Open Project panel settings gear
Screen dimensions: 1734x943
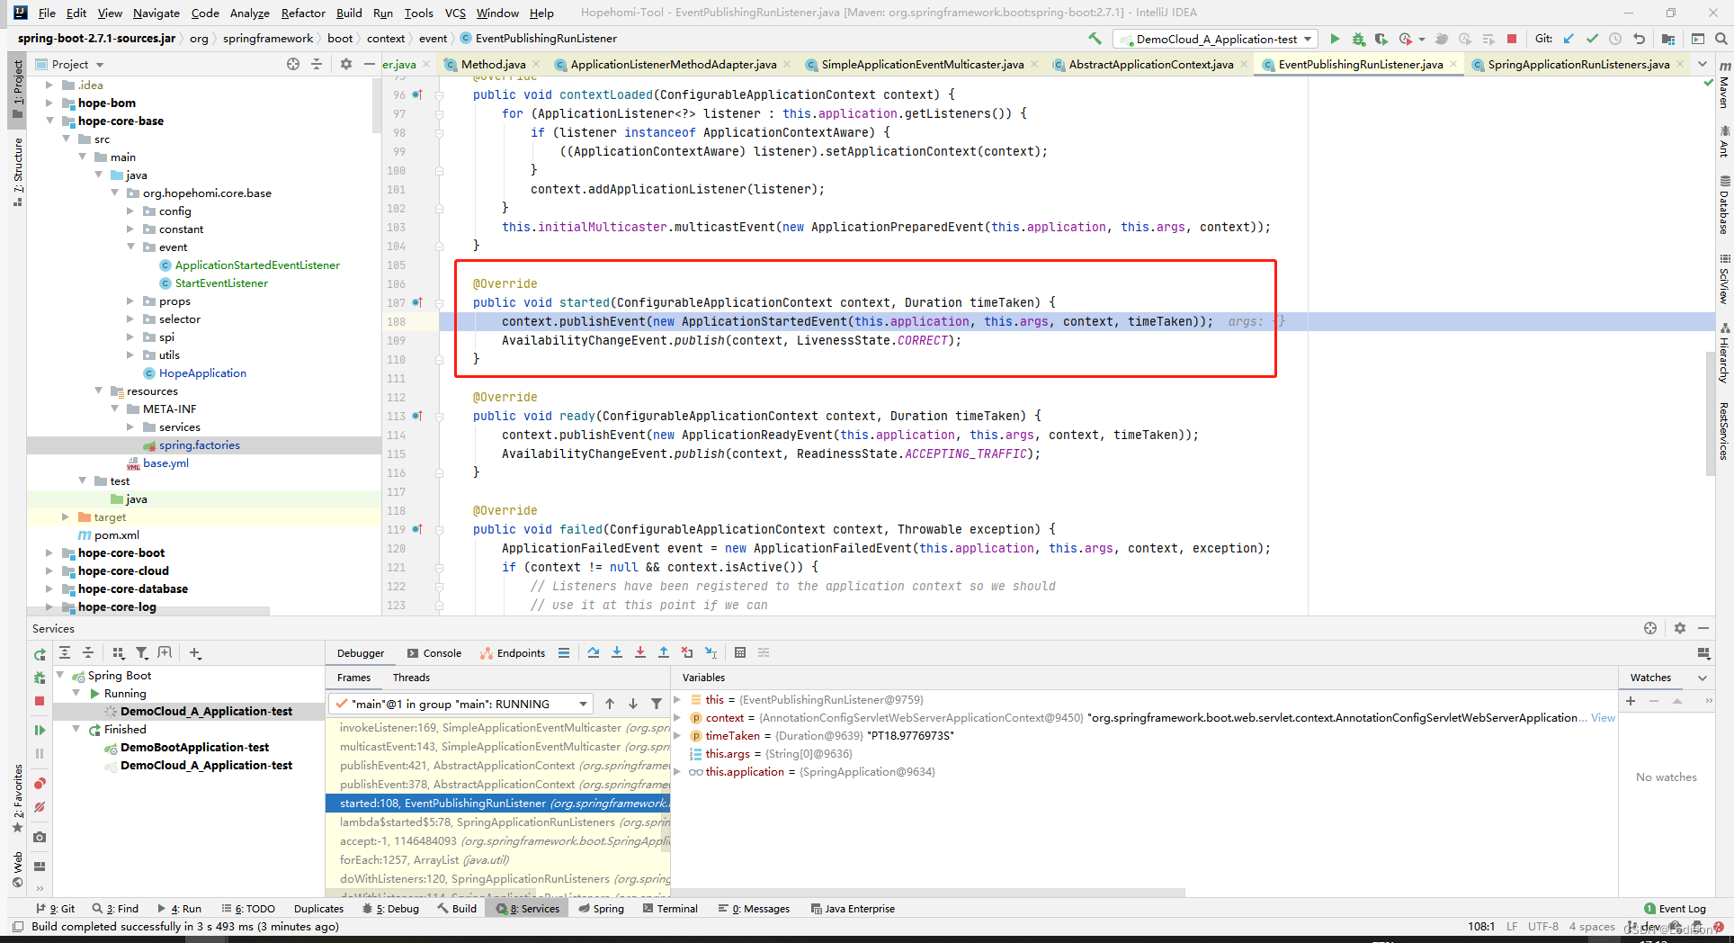click(346, 64)
